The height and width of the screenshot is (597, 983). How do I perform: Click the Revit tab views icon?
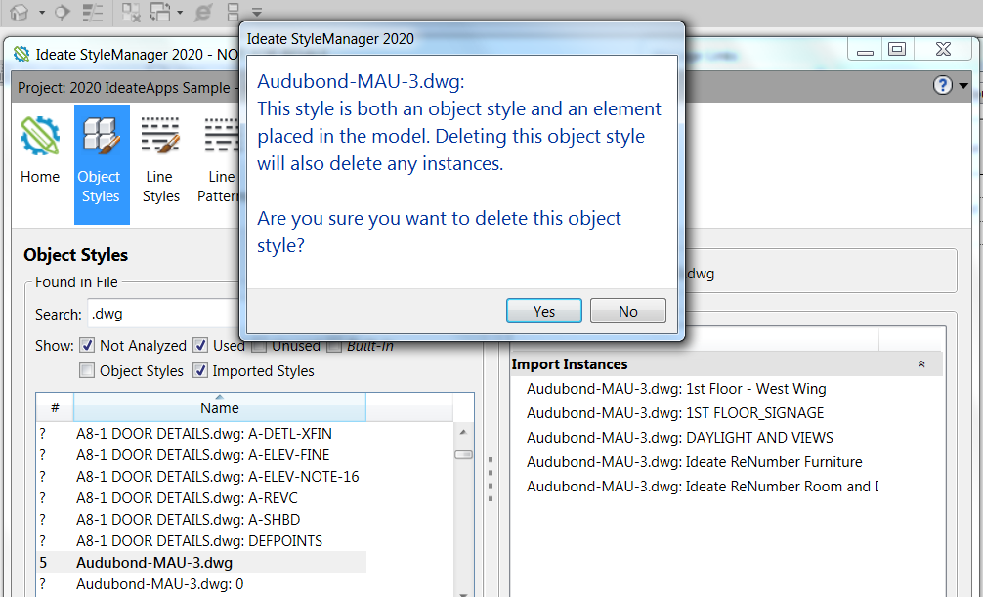pos(202,12)
